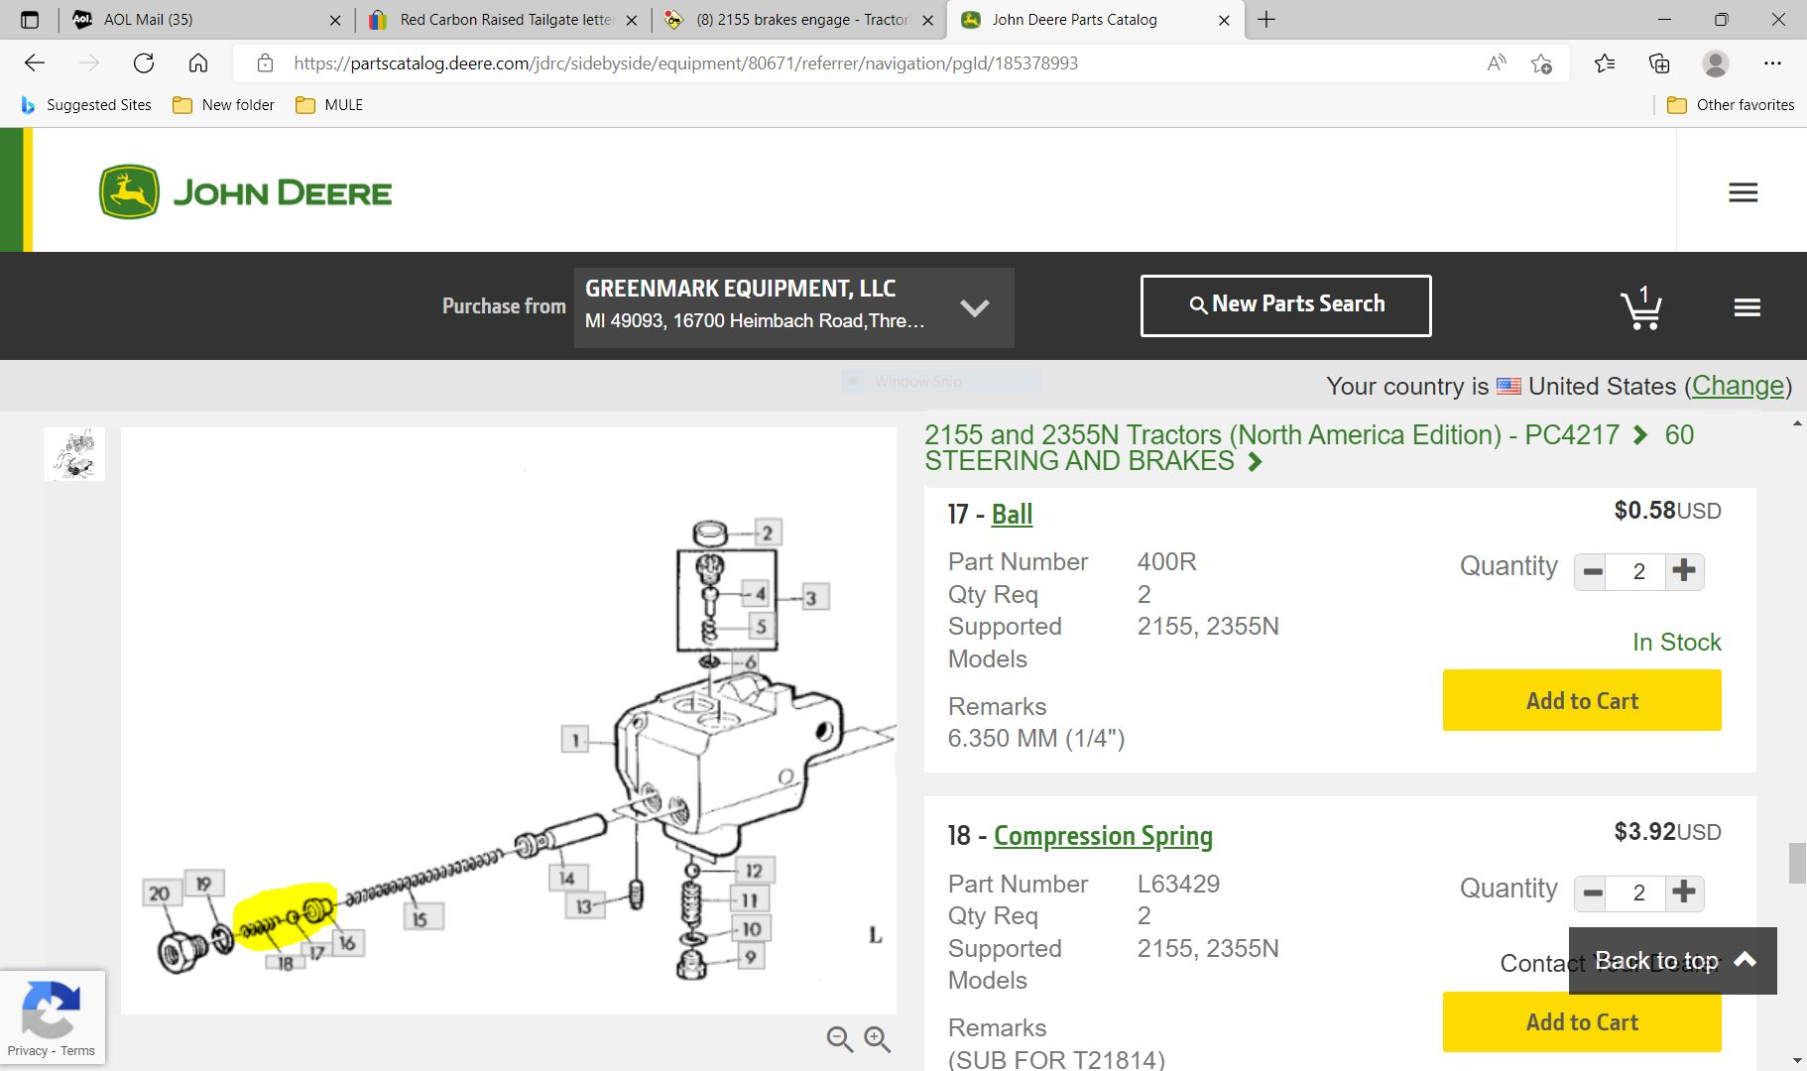Click the browser back arrow
This screenshot has width=1807, height=1071.
(x=35, y=63)
